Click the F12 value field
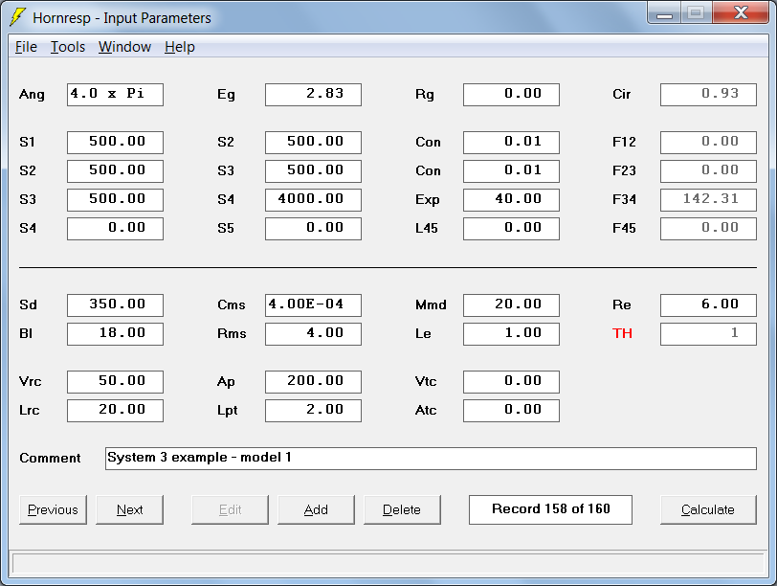The width and height of the screenshot is (777, 586). pos(708,143)
